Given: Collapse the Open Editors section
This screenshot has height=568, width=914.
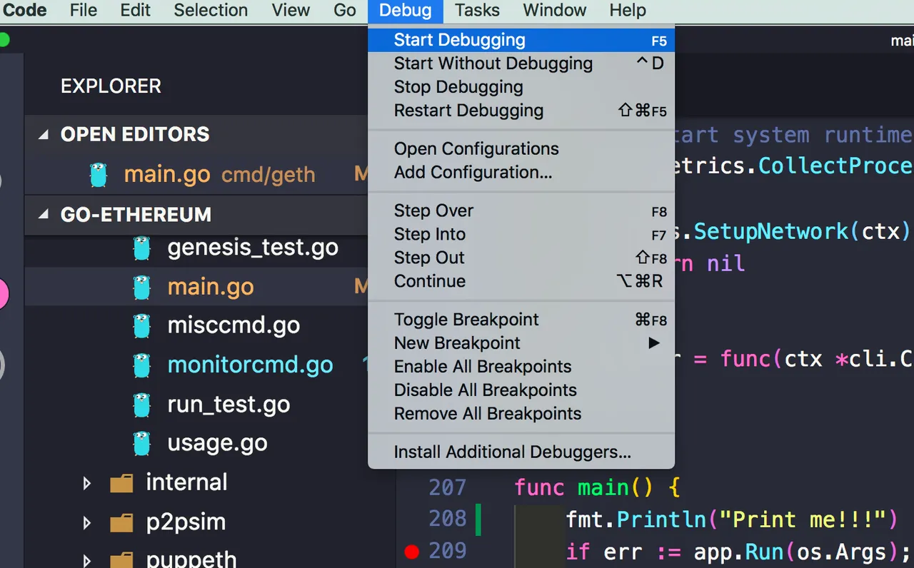Looking at the screenshot, I should [x=44, y=134].
